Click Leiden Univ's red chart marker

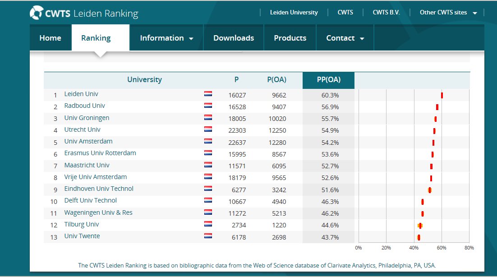442,95
